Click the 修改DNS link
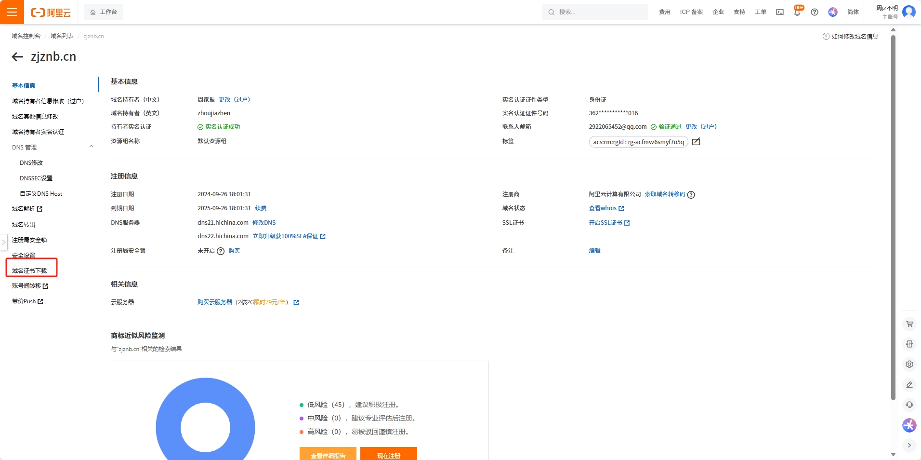The height and width of the screenshot is (460, 921). [264, 223]
